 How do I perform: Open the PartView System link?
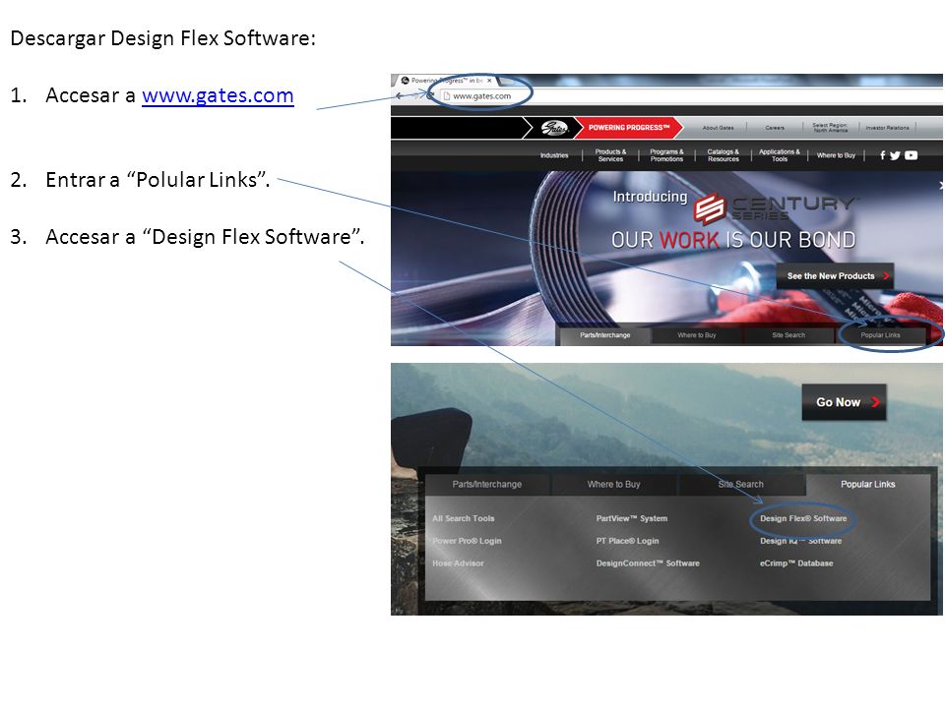pos(632,518)
